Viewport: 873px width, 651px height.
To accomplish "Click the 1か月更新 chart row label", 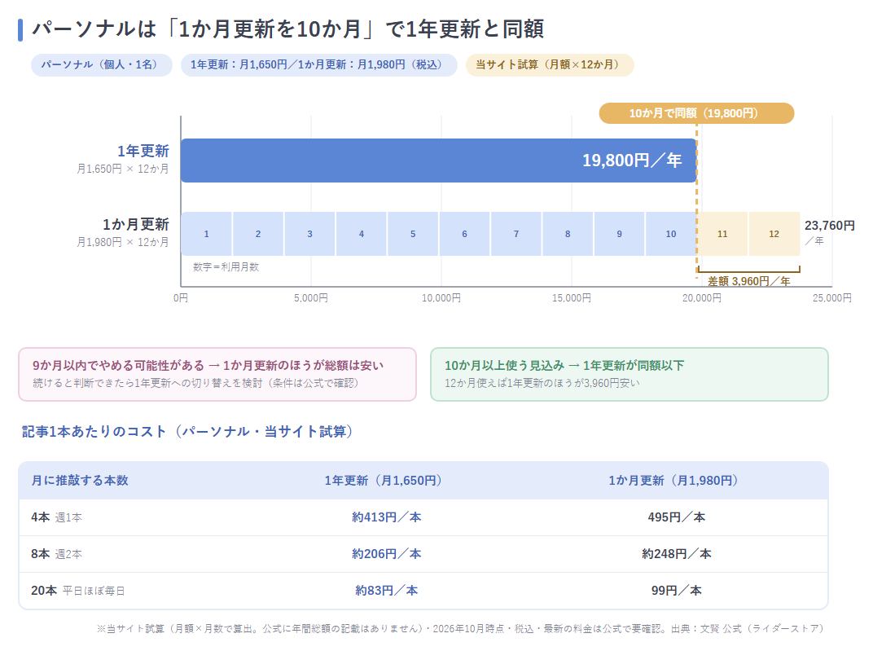I will pos(136,224).
